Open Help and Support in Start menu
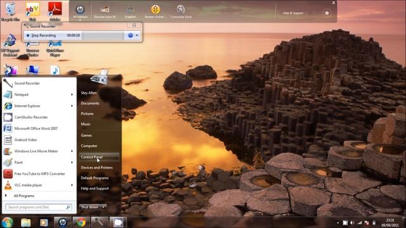This screenshot has width=406, height=228. pos(95,189)
